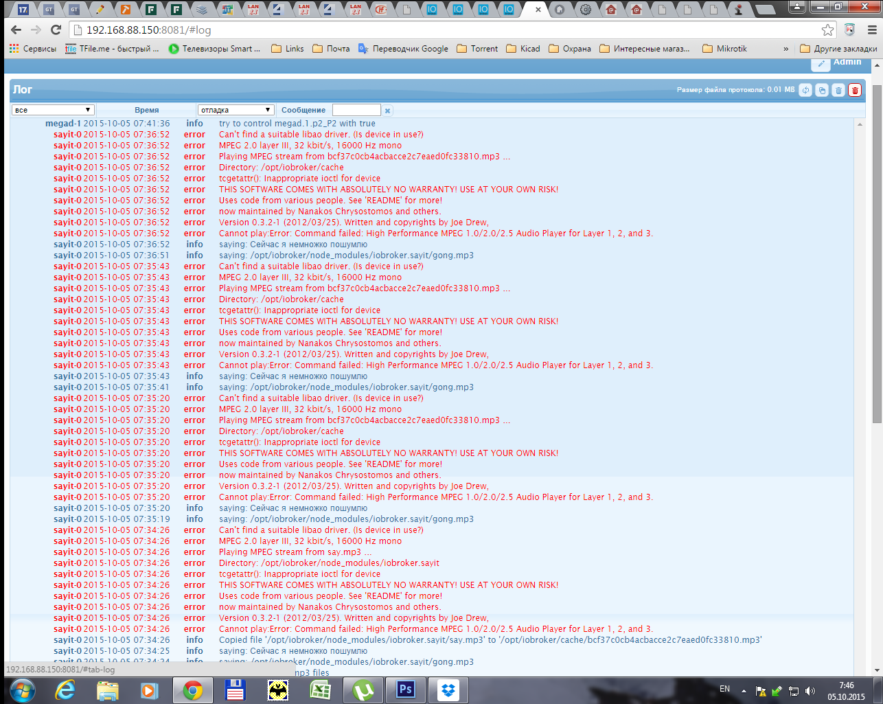This screenshot has height=704, width=883.
Task: Close the active browser tab
Action: click(538, 10)
